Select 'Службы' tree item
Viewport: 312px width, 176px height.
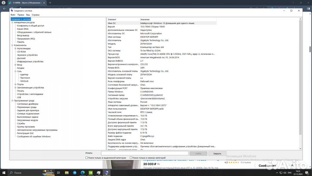click(21, 123)
